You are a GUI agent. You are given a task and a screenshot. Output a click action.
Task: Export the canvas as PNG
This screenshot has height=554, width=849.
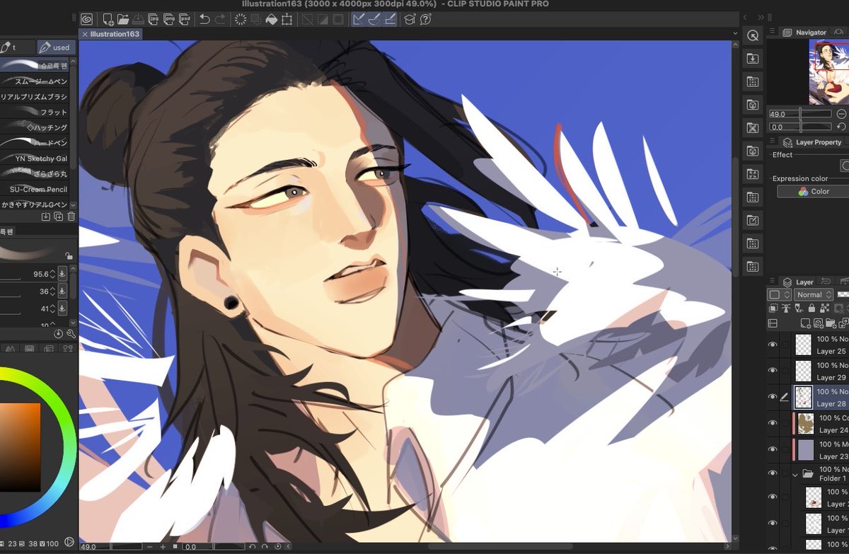pyautogui.click(x=170, y=19)
